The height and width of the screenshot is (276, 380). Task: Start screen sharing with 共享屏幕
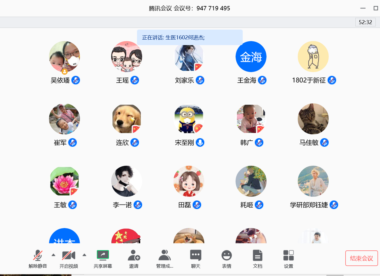pos(103,258)
